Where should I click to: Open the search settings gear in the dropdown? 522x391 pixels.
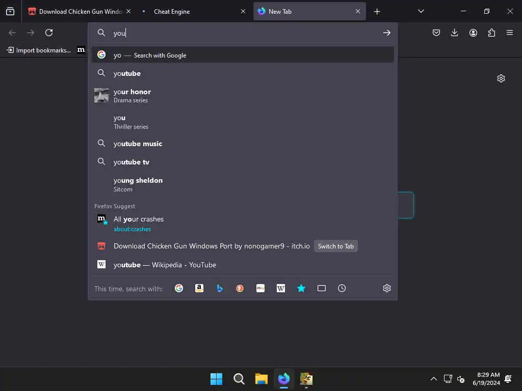[386, 288]
